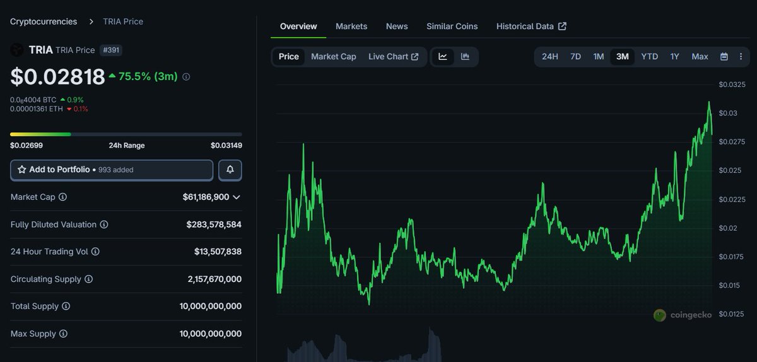Image resolution: width=757 pixels, height=362 pixels.
Task: Switch to line chart view icon
Action: (443, 57)
